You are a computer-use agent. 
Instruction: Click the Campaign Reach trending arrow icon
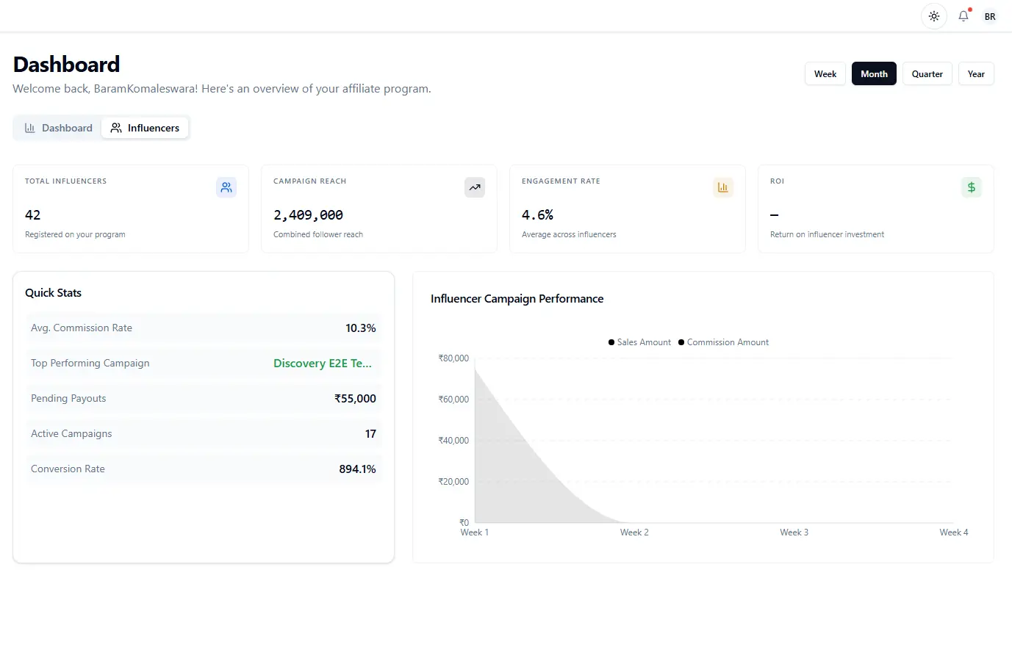(x=475, y=187)
